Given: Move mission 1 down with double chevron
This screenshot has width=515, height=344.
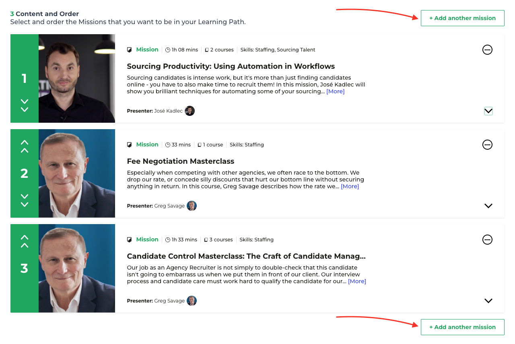Looking at the screenshot, I should pos(25,105).
